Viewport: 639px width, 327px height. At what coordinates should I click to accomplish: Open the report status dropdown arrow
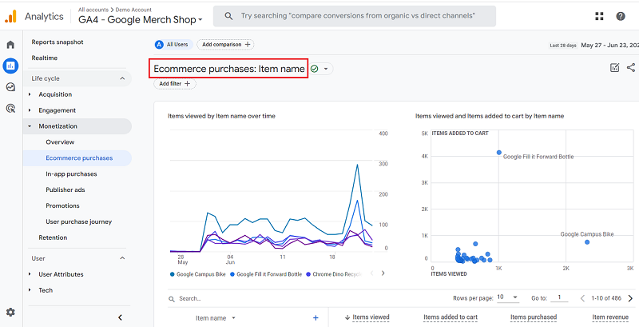click(x=326, y=69)
